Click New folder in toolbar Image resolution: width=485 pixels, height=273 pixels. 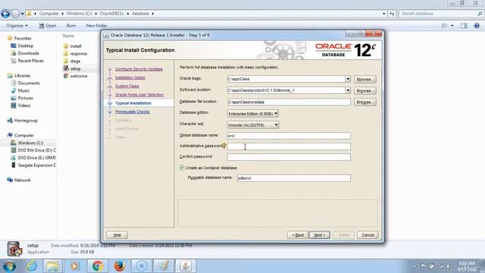96,26
